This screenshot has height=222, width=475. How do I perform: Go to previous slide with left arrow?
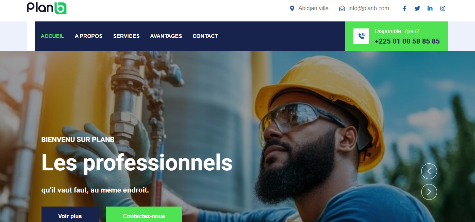(429, 171)
